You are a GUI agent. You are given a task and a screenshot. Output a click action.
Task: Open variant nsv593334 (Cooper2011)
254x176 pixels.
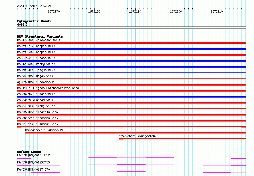point(36,52)
